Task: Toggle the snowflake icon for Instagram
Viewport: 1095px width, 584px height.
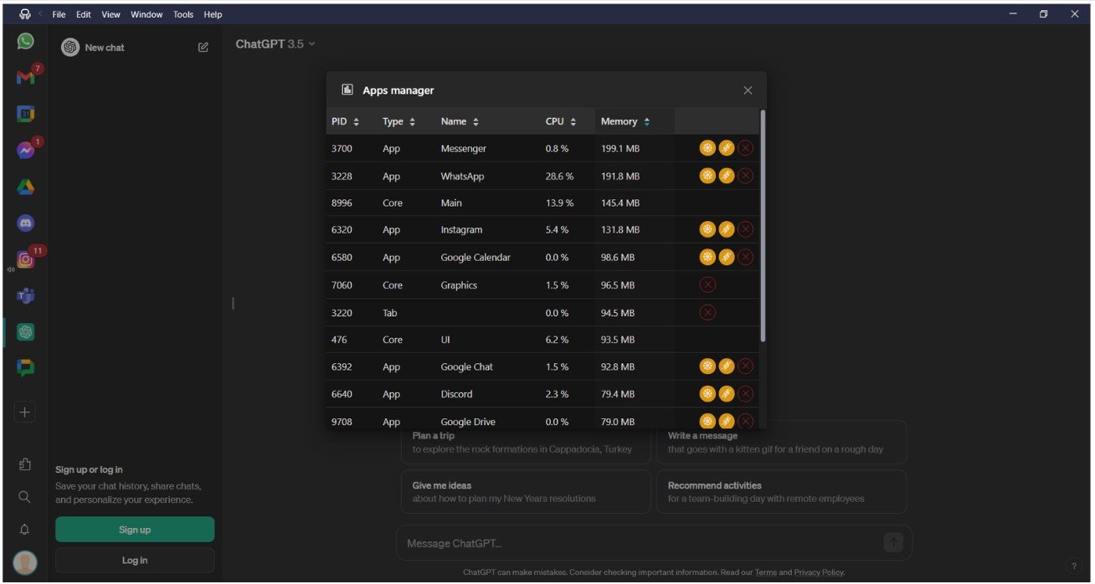Action: click(707, 229)
